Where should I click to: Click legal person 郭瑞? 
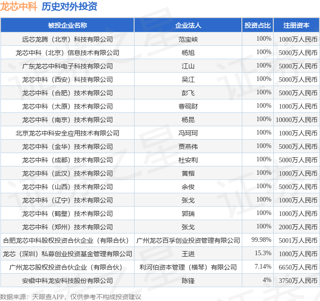click(x=188, y=214)
